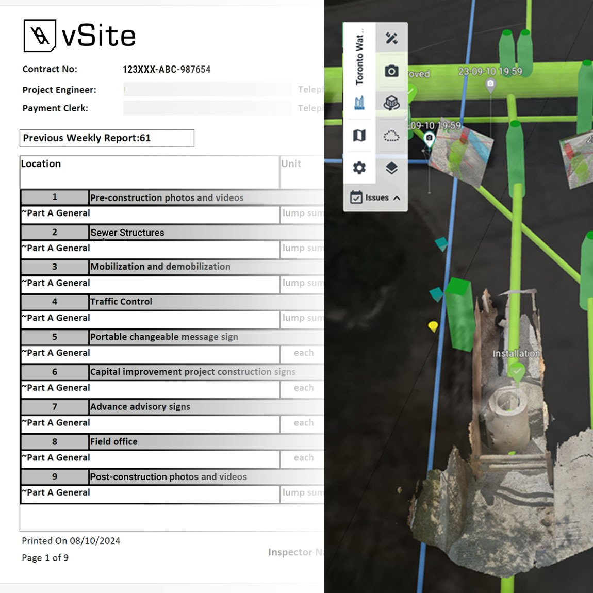This screenshot has width=593, height=593.
Task: Click the blue city buildings project icon
Action: click(359, 103)
